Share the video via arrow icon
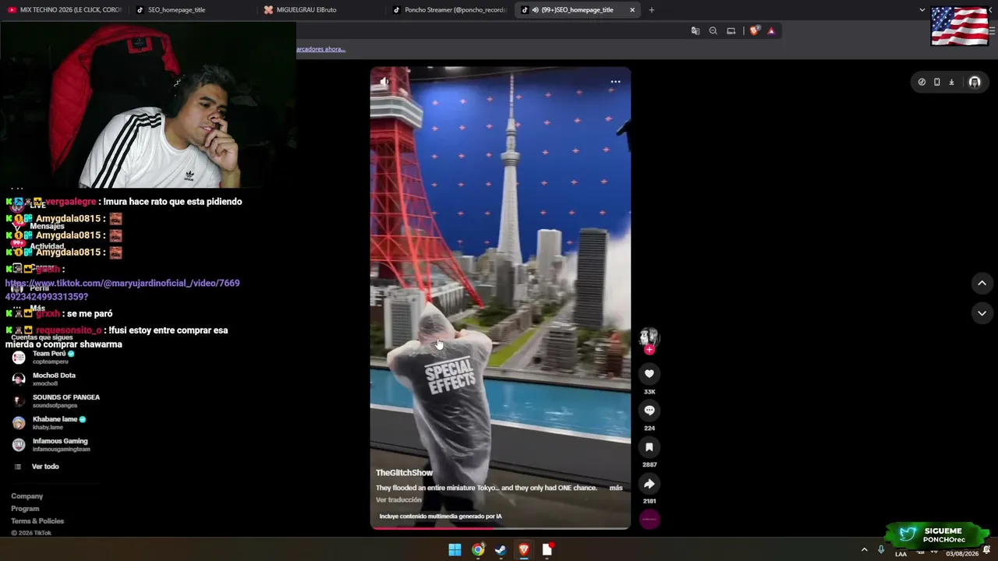This screenshot has width=998, height=561. pyautogui.click(x=649, y=484)
